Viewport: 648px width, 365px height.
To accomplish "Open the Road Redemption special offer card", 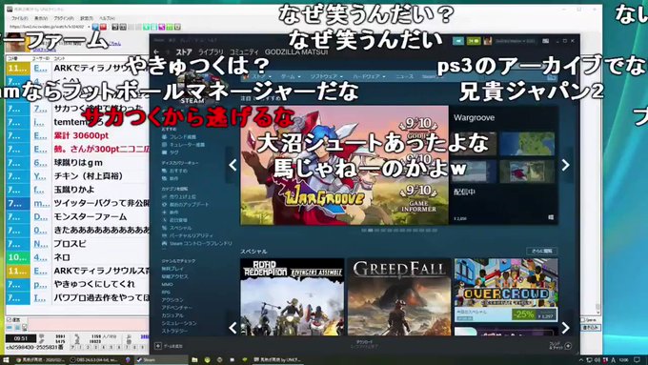I will 293,296.
